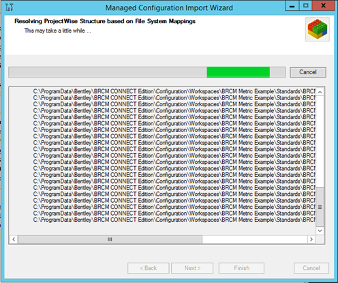The image size is (338, 283).
Task: Cancel the resolving progress operation
Action: (x=308, y=72)
